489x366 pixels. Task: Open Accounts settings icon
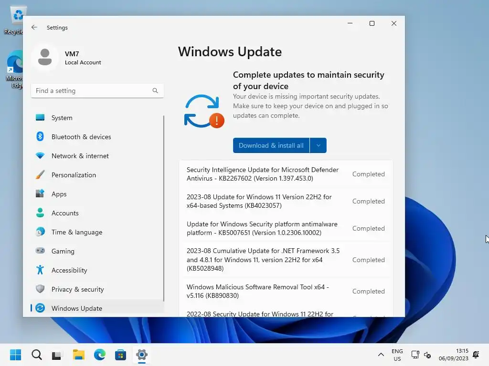click(x=40, y=213)
